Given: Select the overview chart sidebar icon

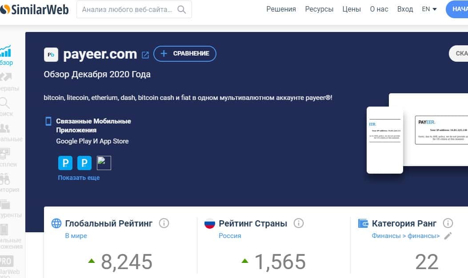Looking at the screenshot, I should tap(6, 51).
